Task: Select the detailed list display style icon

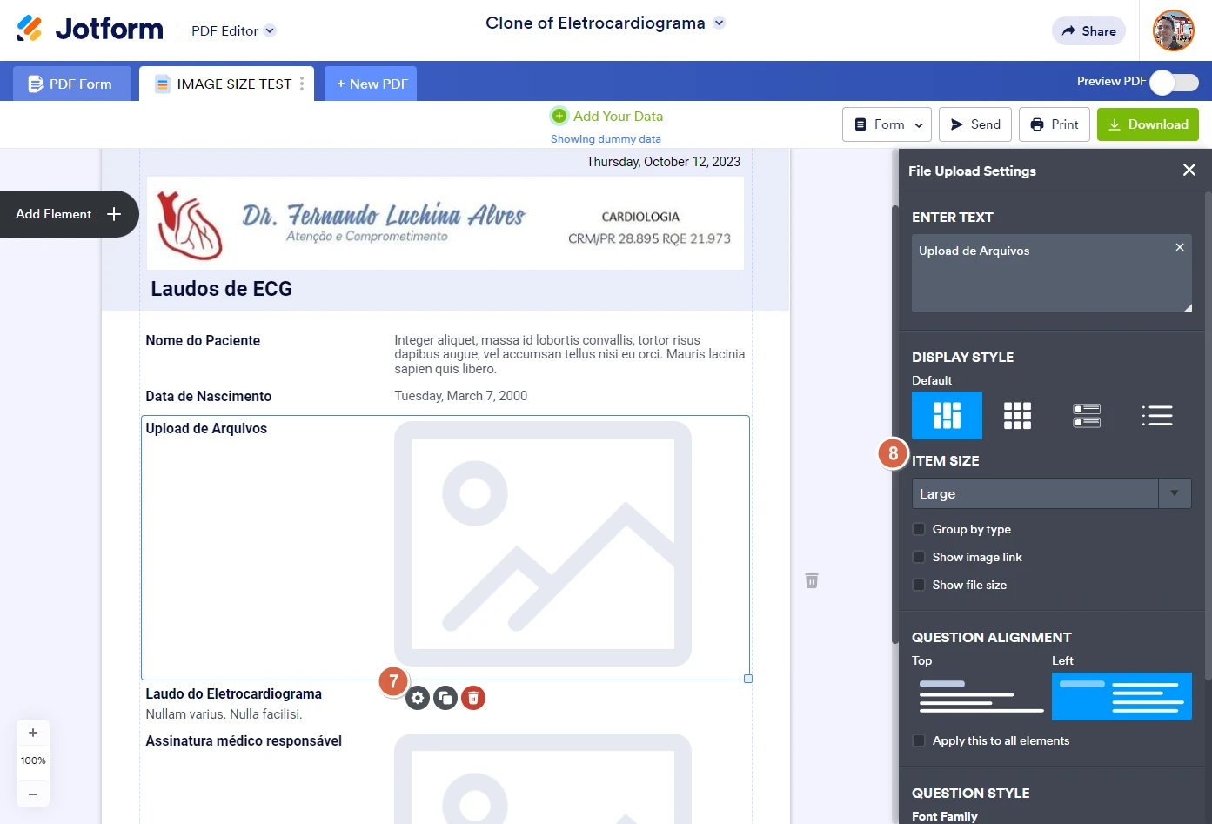Action: click(x=1087, y=415)
